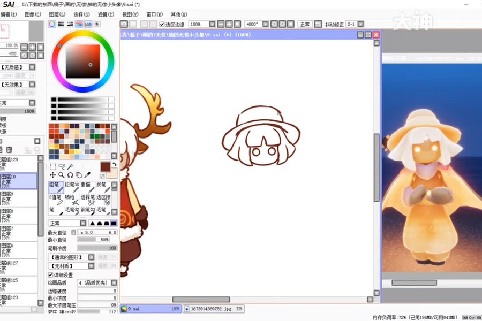
Task: Click the canvas vertical scrollbar thumb
Action: tap(376, 167)
